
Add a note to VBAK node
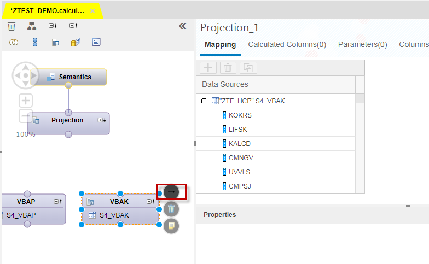coord(171,226)
